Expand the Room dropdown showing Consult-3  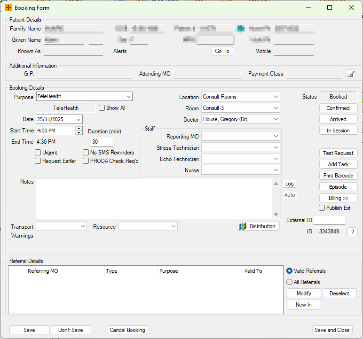276,108
